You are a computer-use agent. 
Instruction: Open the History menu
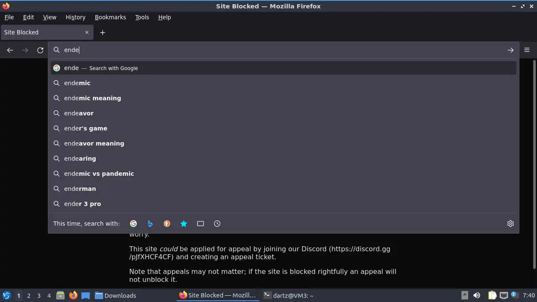76,17
